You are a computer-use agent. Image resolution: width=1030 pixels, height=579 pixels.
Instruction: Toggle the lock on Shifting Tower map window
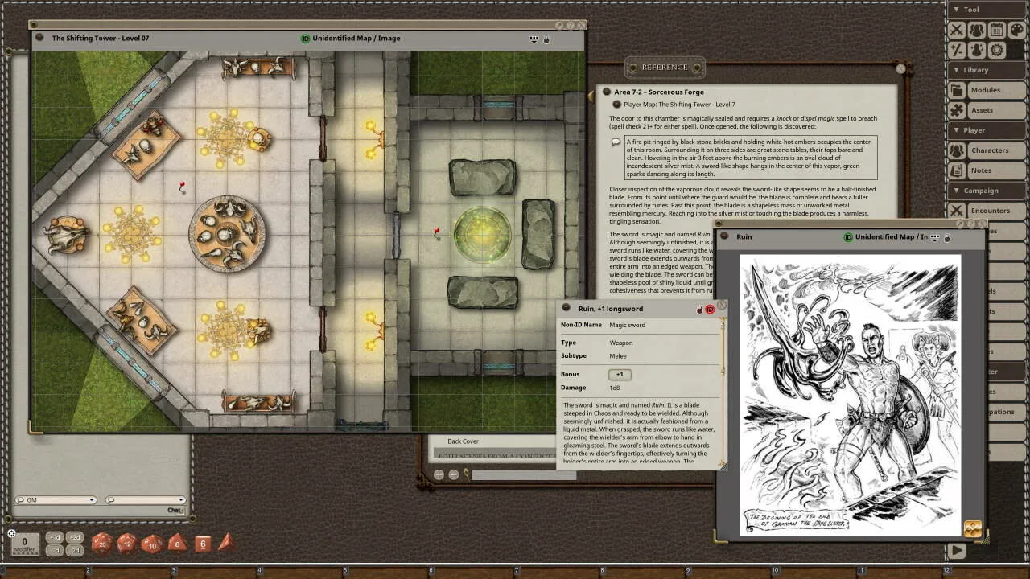point(546,39)
